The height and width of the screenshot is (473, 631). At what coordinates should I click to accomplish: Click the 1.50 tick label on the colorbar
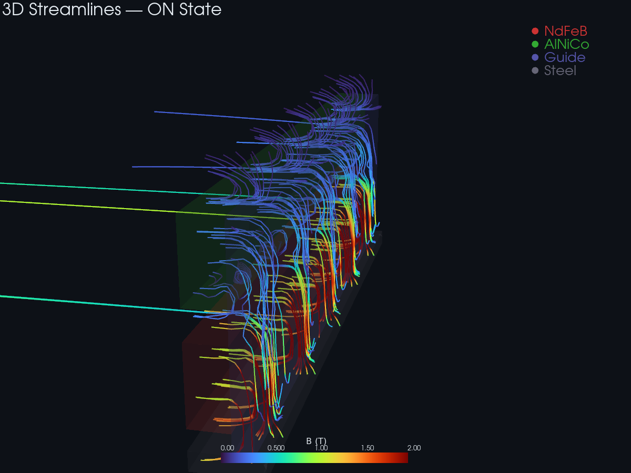tap(367, 448)
